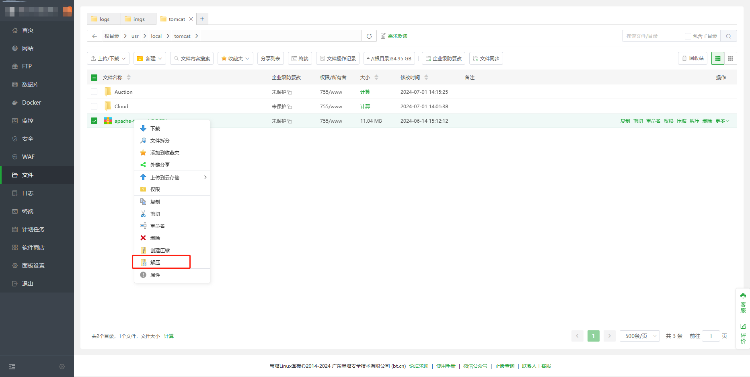Image resolution: width=750 pixels, height=377 pixels.
Task: Click the refresh icon beside path bar
Action: pyautogui.click(x=369, y=36)
